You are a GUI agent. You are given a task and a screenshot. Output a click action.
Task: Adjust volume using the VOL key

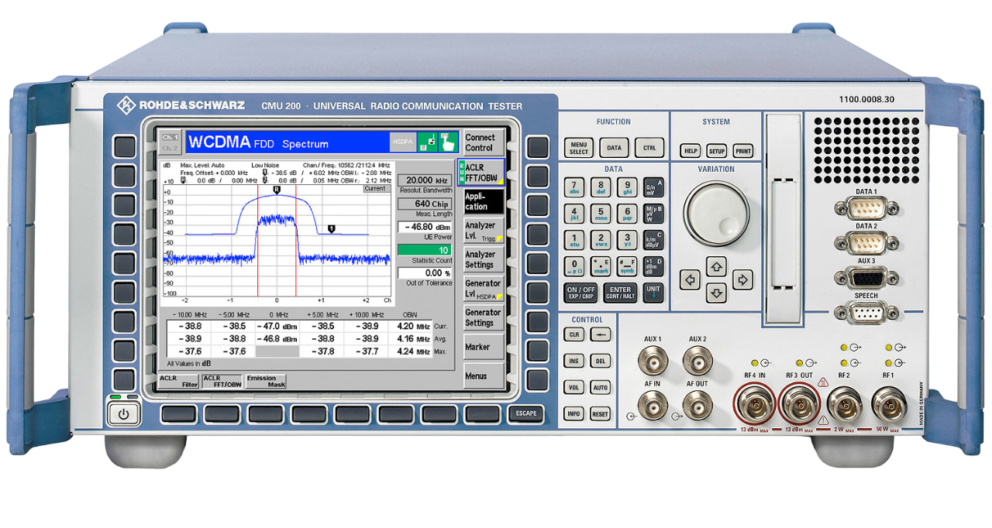point(573,387)
